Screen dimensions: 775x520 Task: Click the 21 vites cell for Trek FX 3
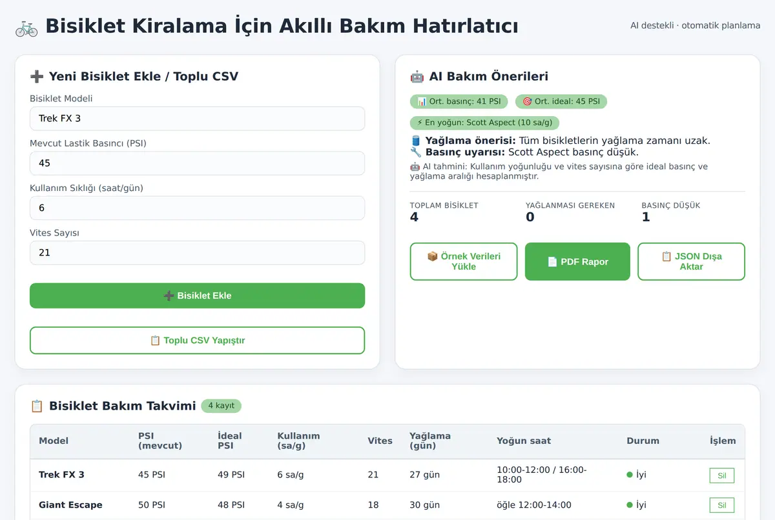(373, 475)
